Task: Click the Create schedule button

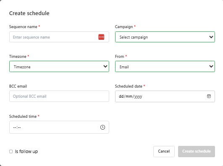Action: pyautogui.click(x=197, y=151)
